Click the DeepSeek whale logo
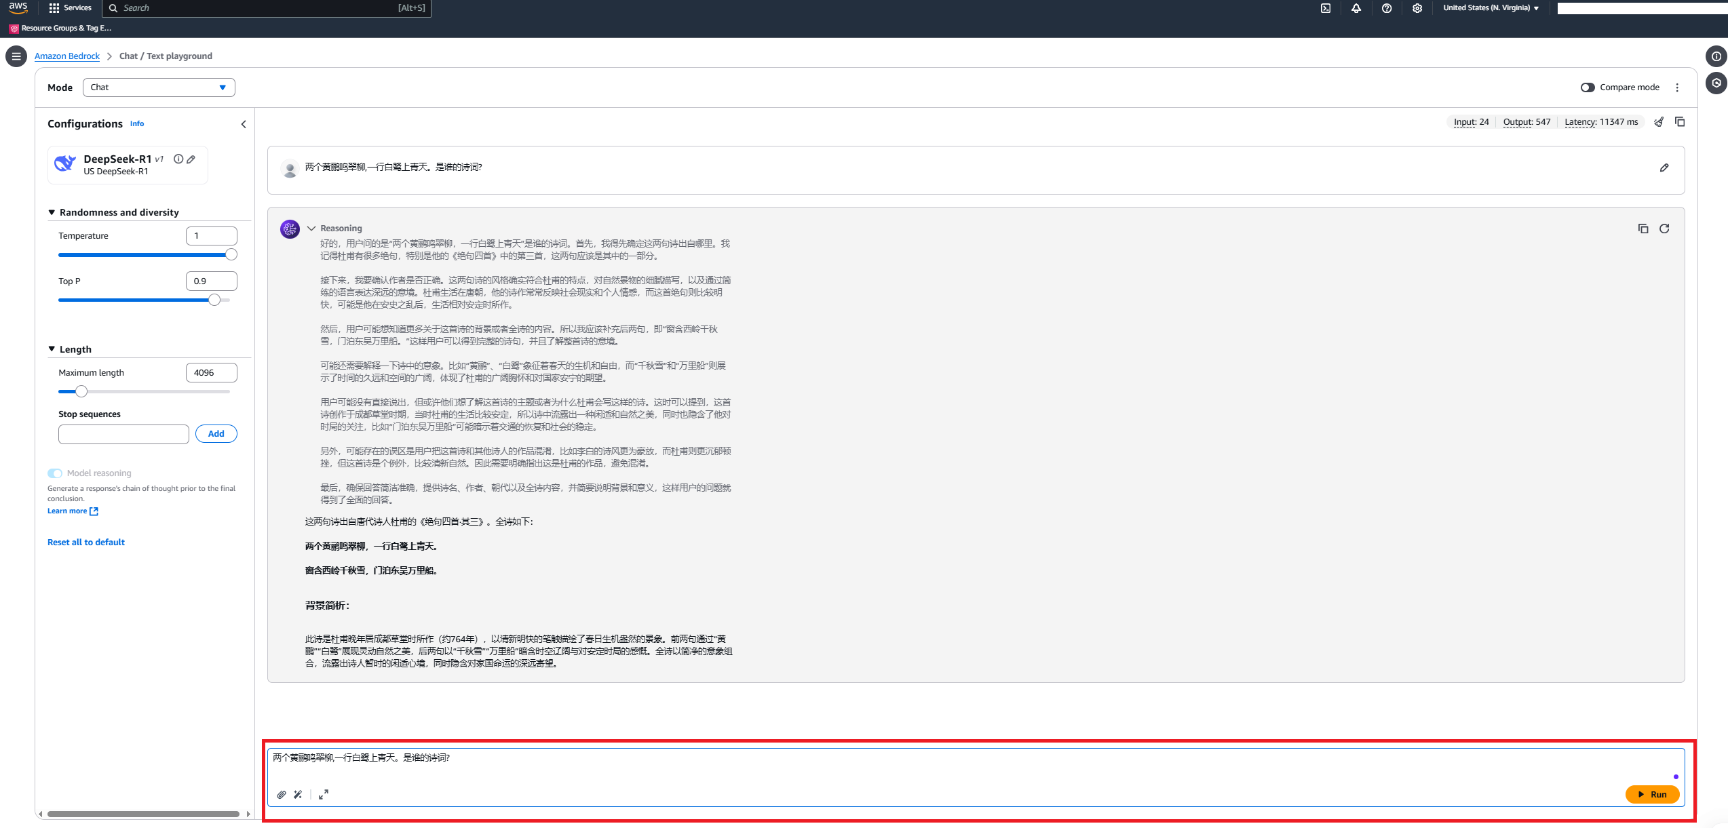This screenshot has height=828, width=1728. point(65,163)
